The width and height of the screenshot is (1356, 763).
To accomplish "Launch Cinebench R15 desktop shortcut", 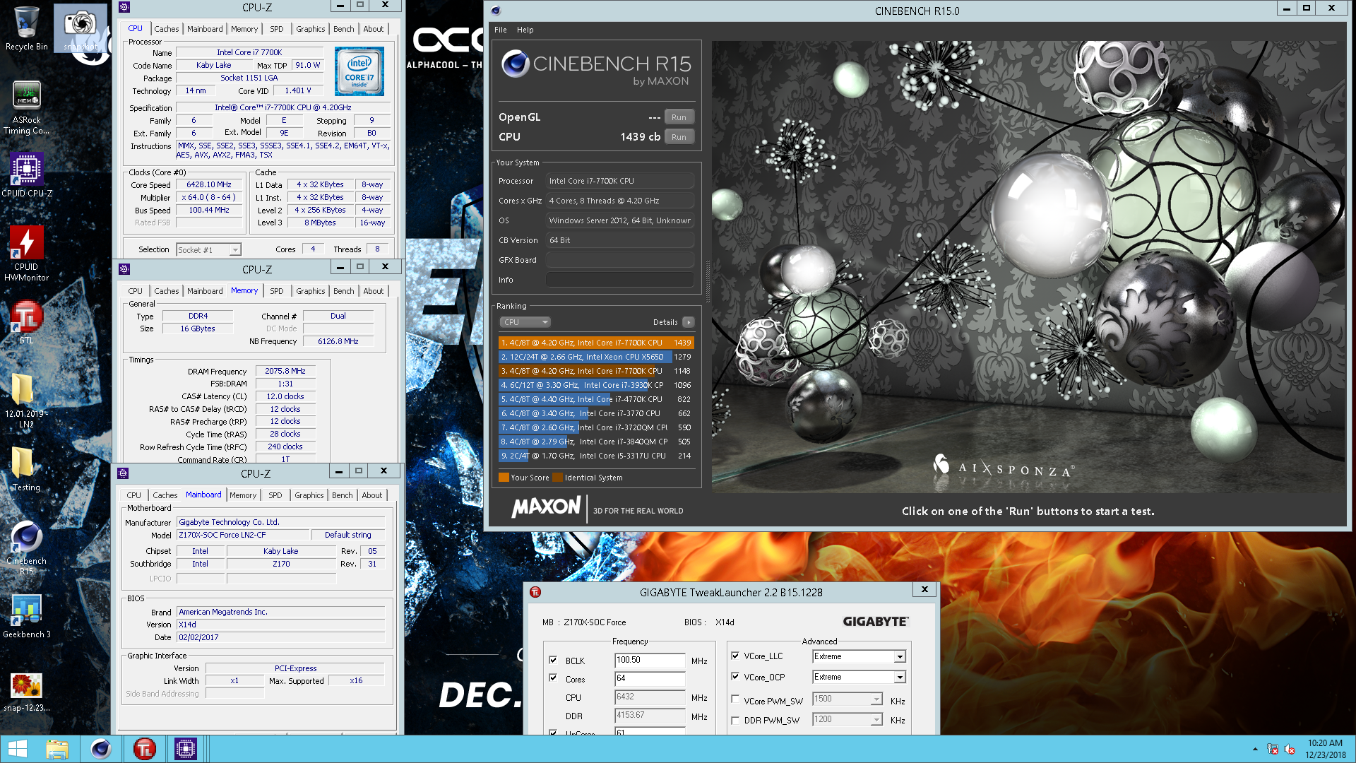I will 27,548.
